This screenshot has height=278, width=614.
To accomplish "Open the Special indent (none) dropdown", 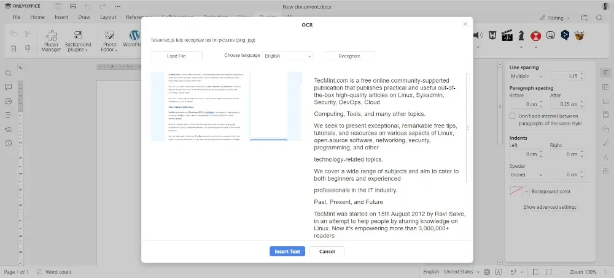I will pos(527,175).
